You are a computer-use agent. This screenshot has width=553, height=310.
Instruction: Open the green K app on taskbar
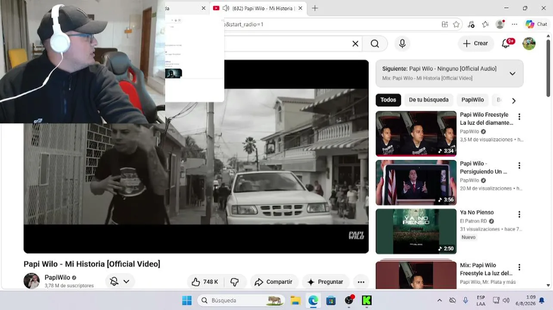click(x=367, y=300)
